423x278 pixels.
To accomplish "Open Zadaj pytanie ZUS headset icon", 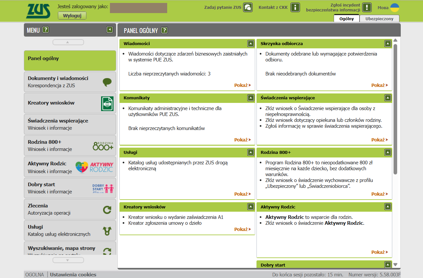I will coord(248,8).
